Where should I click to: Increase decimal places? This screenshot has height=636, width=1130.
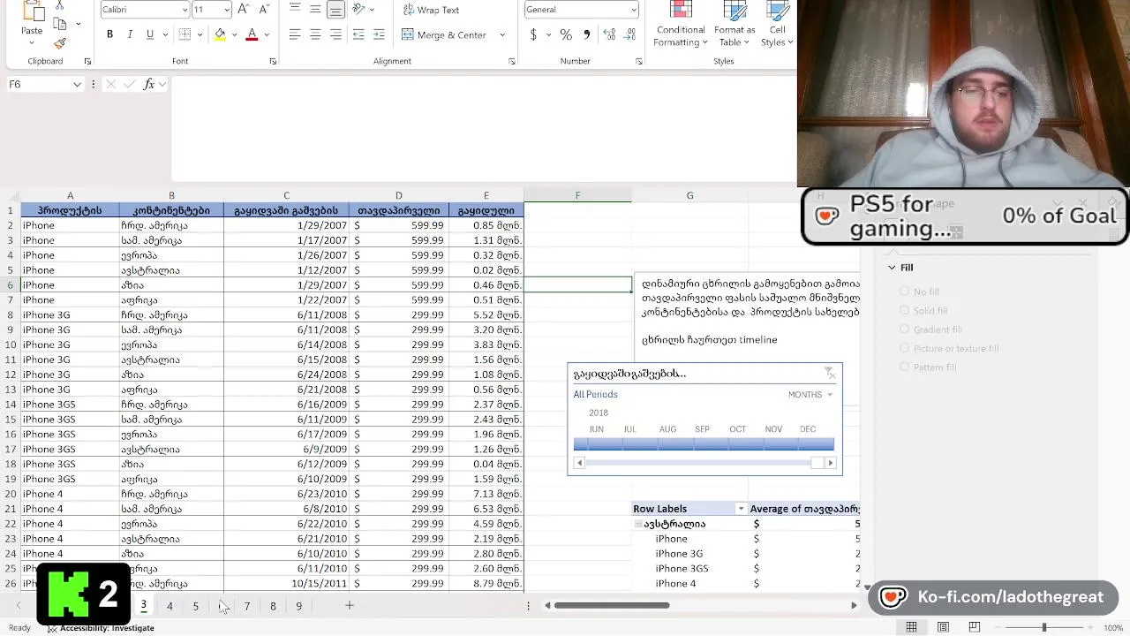point(609,34)
